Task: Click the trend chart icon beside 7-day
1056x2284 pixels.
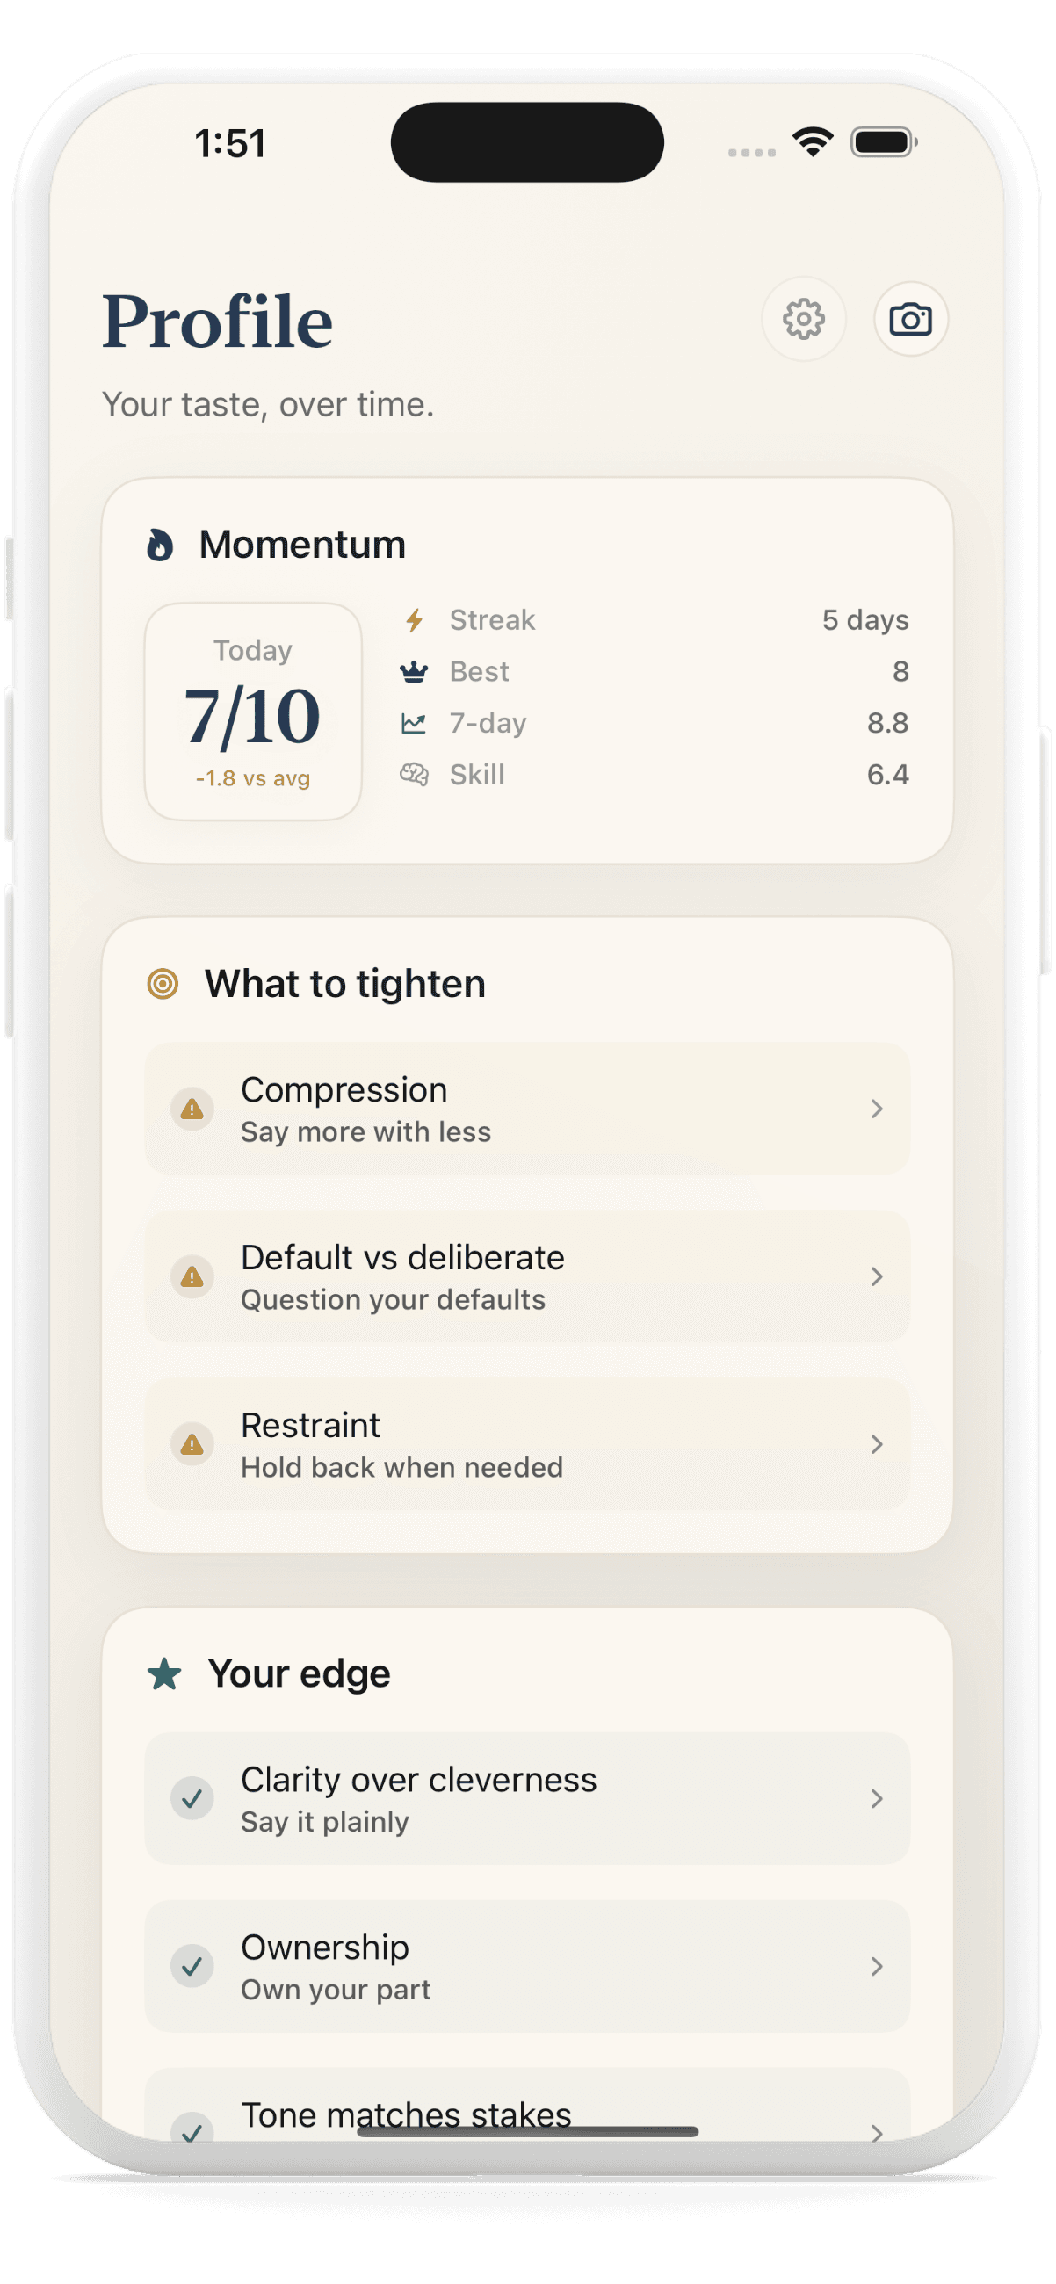Action: 414,723
